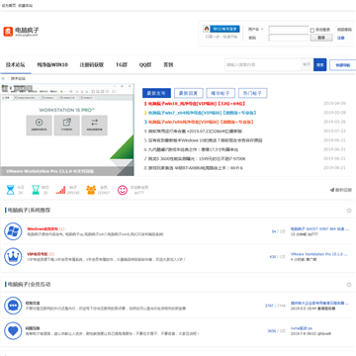Click the heart-shaped forum icon
Viewport: 356px width, 356px height.
pos(13,331)
